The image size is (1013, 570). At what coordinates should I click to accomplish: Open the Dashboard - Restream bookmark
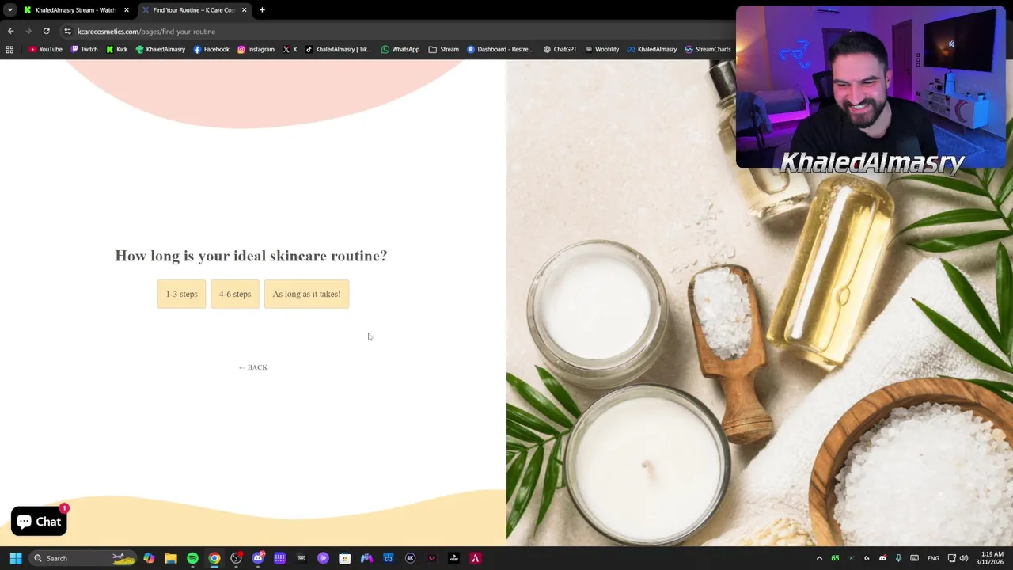tap(499, 49)
